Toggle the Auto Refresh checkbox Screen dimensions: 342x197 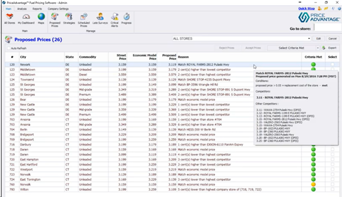coord(9,48)
